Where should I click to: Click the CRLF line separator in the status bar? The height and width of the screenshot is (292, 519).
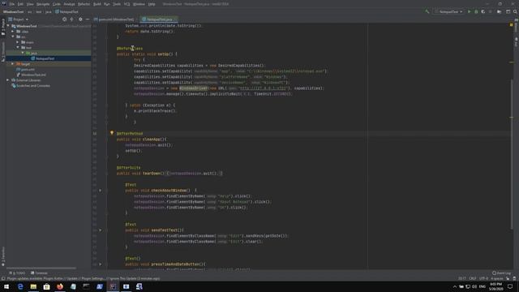click(472, 278)
